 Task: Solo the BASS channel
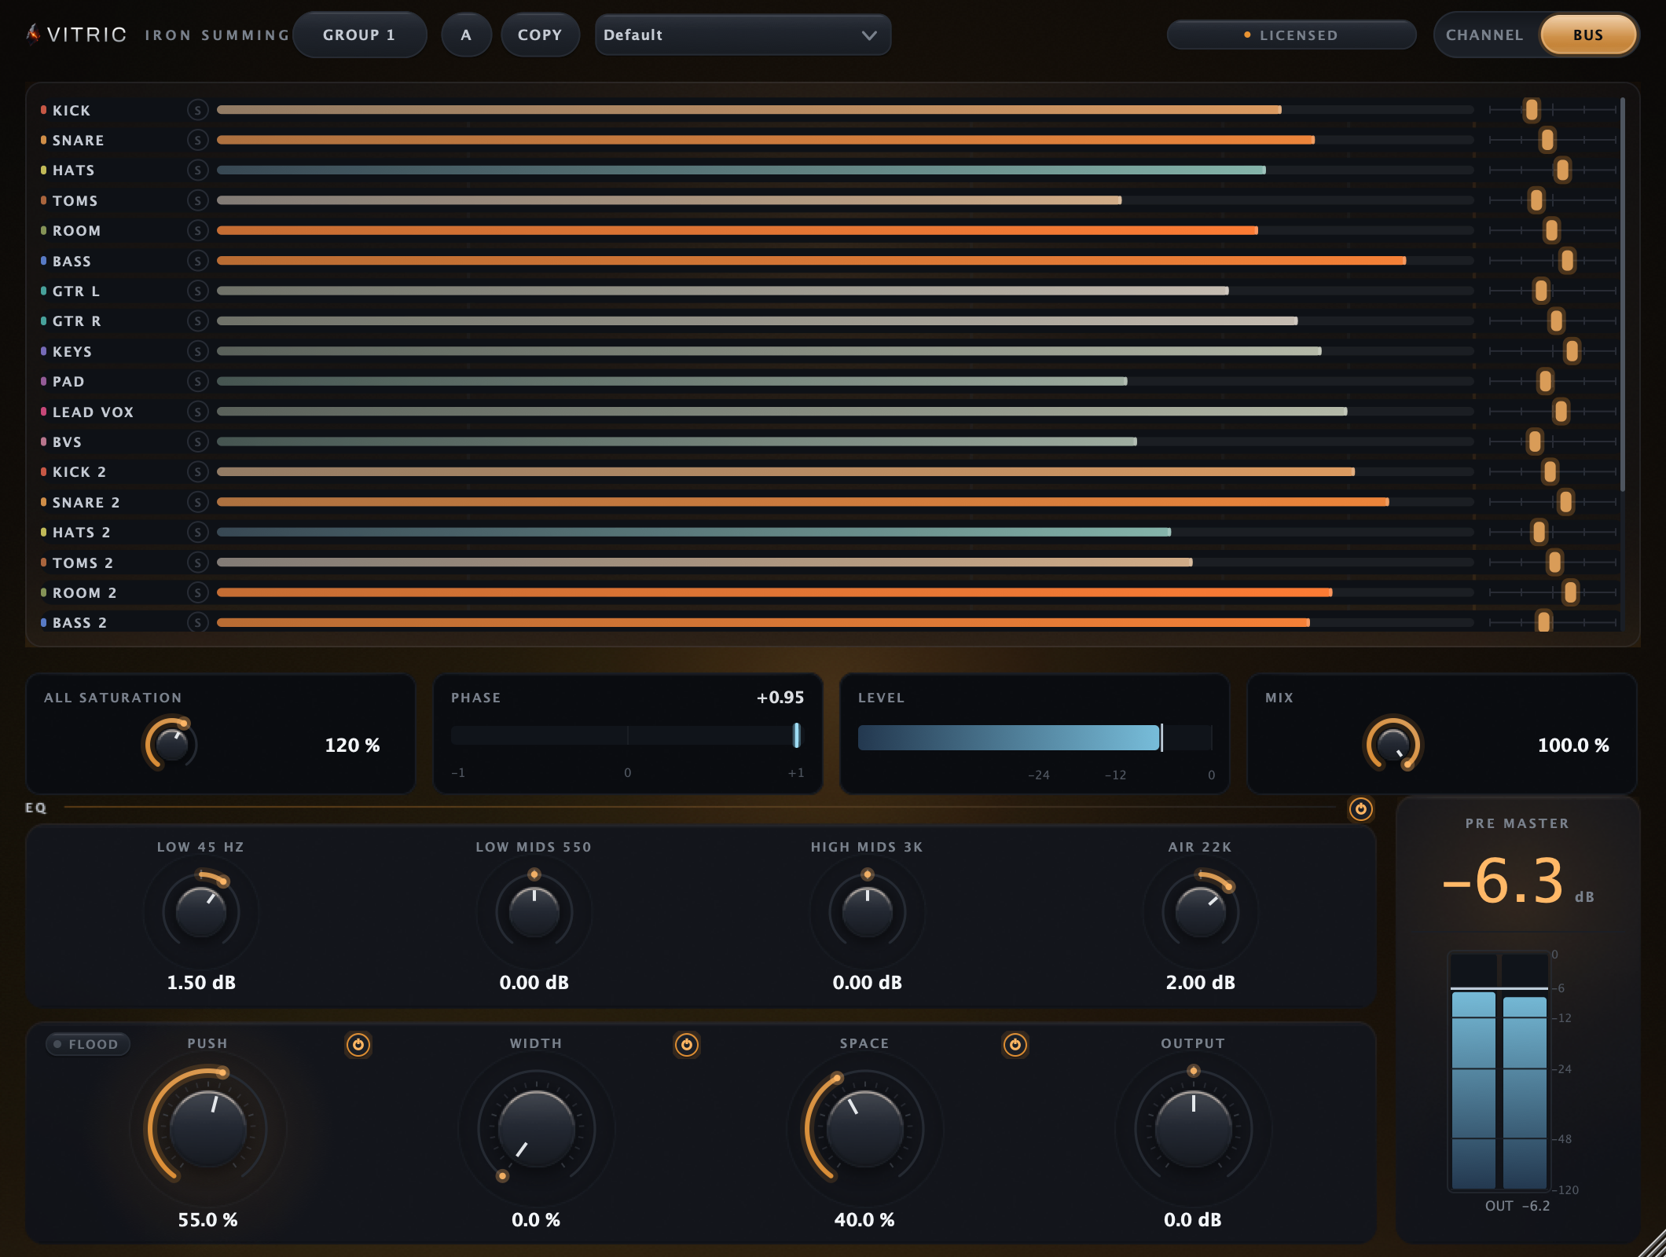197,261
